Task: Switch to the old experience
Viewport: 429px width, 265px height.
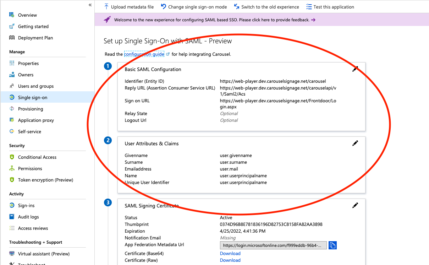Action: click(266, 7)
